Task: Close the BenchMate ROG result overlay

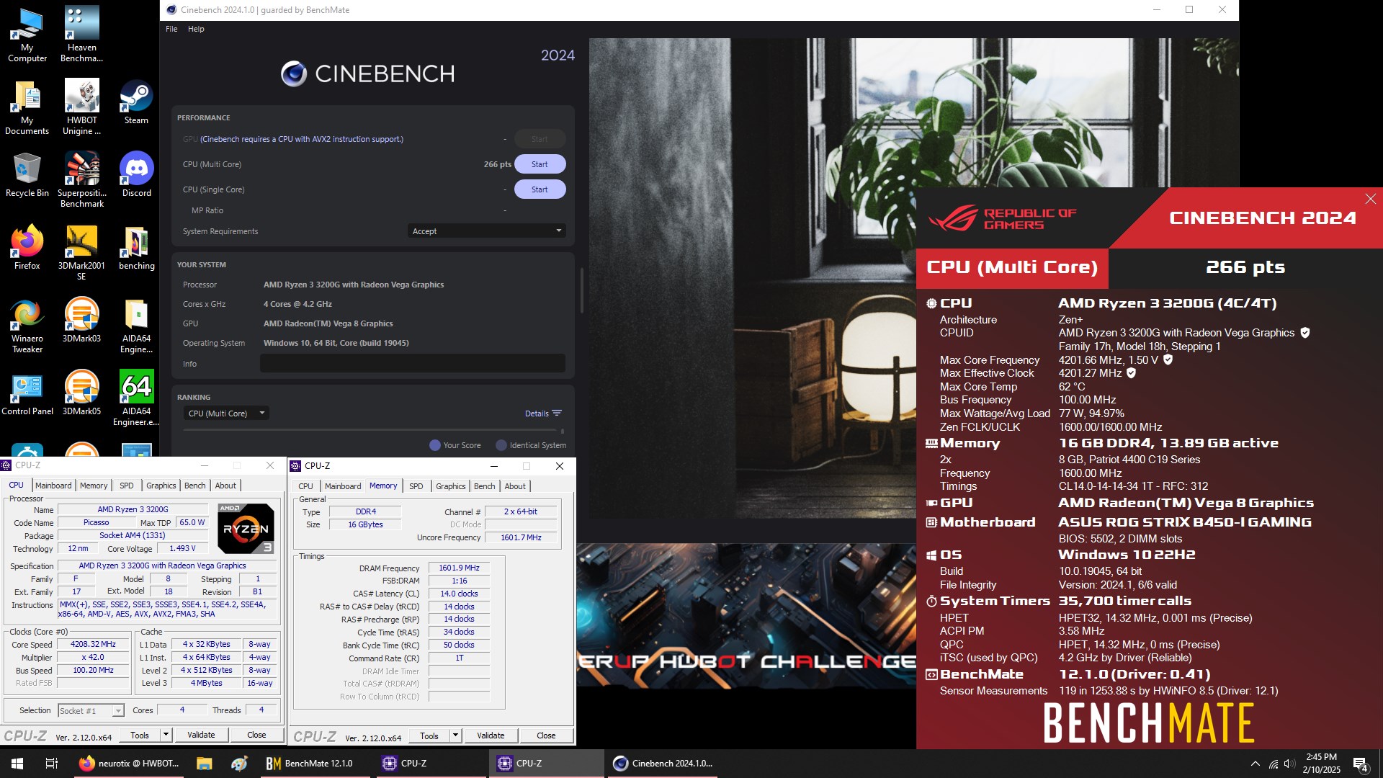Action: [x=1370, y=199]
